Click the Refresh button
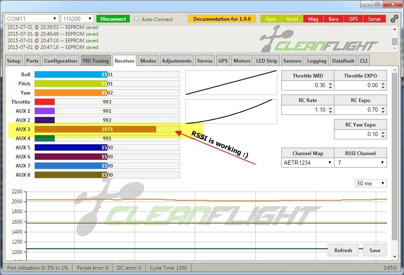 click(343, 250)
